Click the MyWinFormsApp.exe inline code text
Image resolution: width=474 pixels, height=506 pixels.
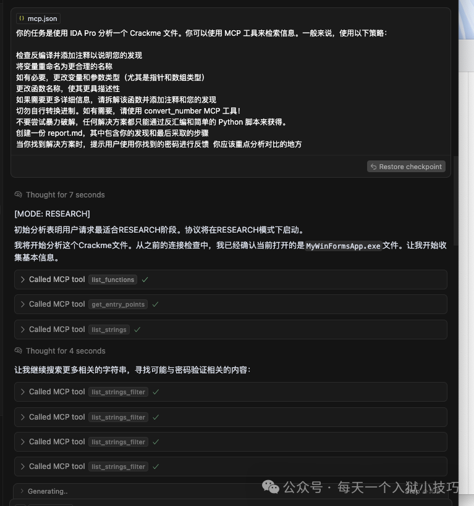coord(344,246)
